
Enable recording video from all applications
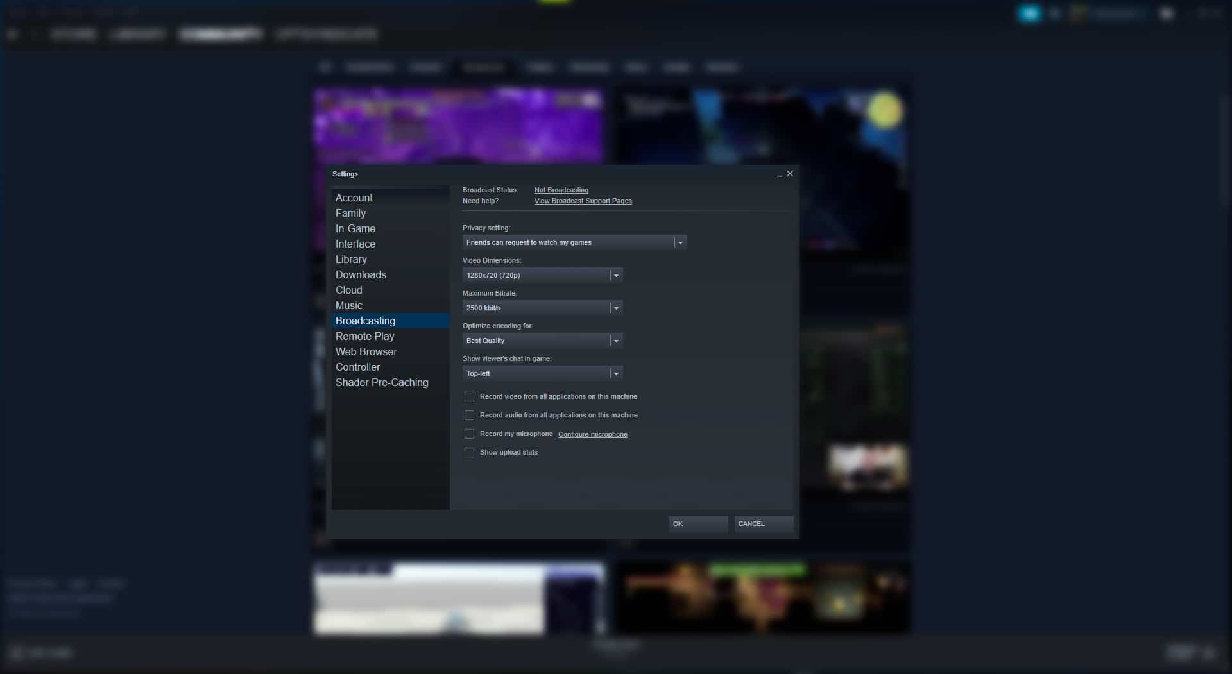click(x=469, y=396)
